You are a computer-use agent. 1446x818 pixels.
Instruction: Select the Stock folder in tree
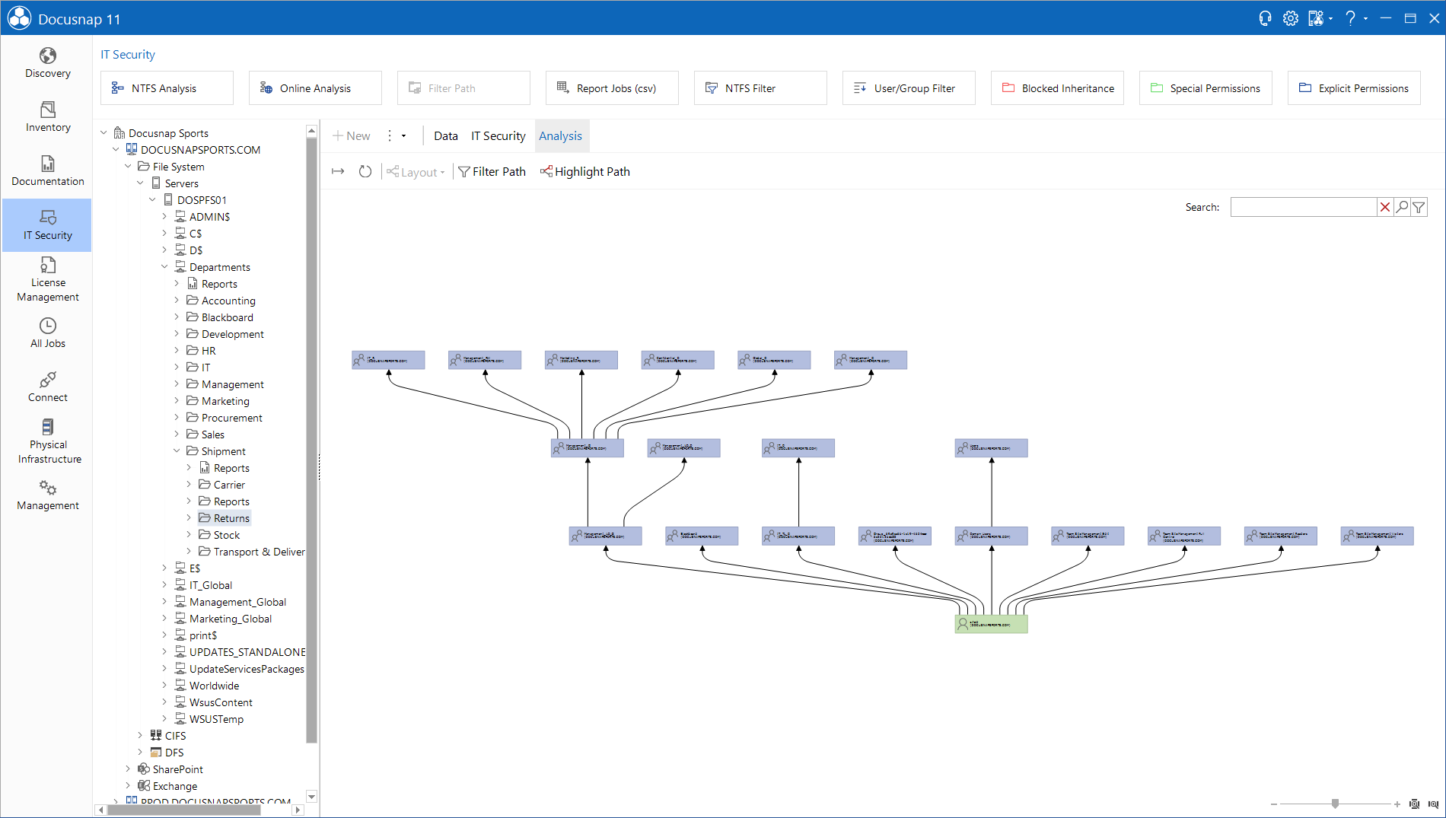[227, 535]
